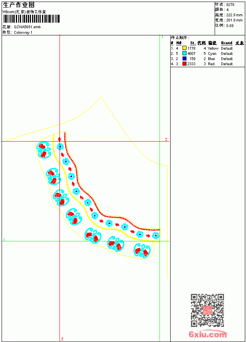Click the bottom-right cyan flower motif
Screen dimensions: 246x342
tap(142, 251)
